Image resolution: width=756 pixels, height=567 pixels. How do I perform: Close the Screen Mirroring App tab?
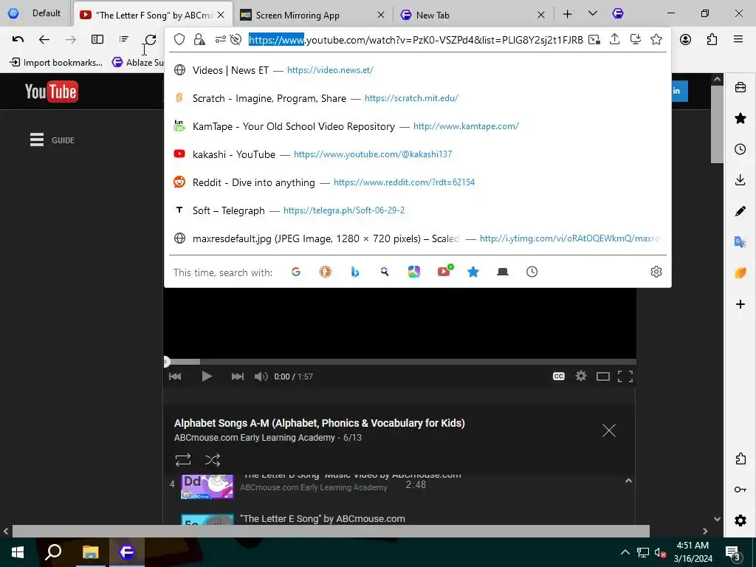tap(380, 15)
